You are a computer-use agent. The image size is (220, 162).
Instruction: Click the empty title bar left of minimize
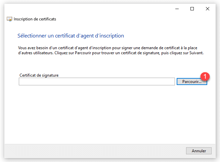(101, 9)
